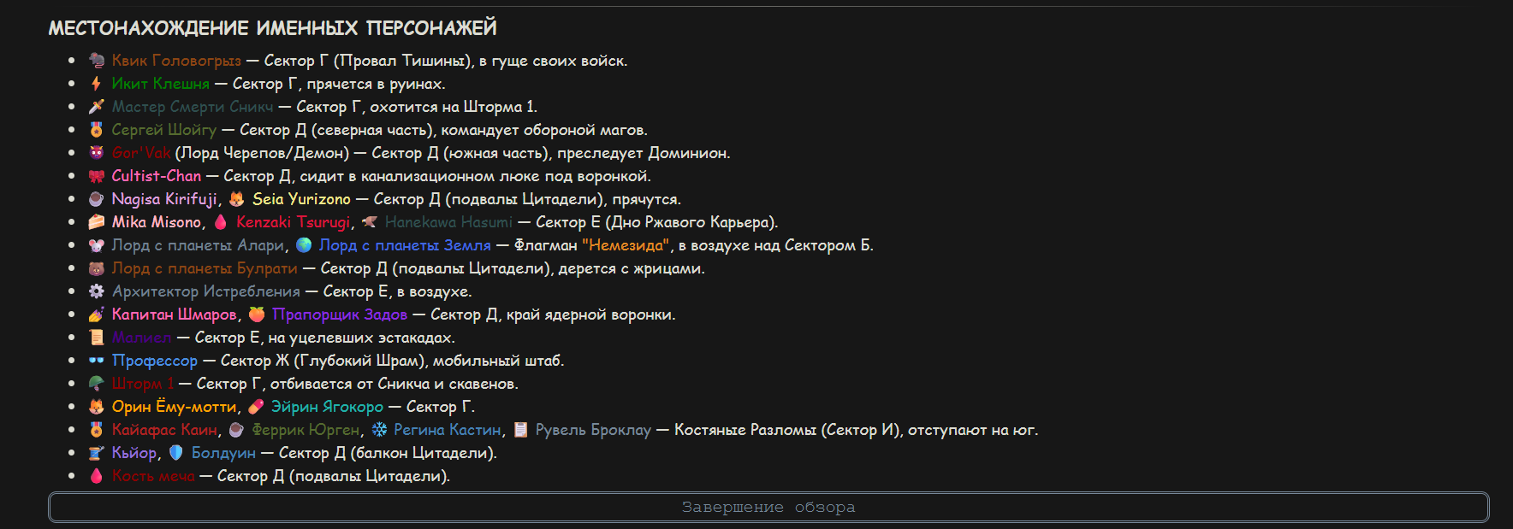This screenshot has width=1513, height=529.
Task: Click the medal icon beside Сергей Шойгу
Action: click(x=97, y=130)
